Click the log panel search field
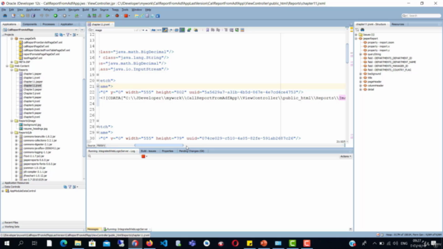This screenshot has height=249, width=443. pos(113,156)
